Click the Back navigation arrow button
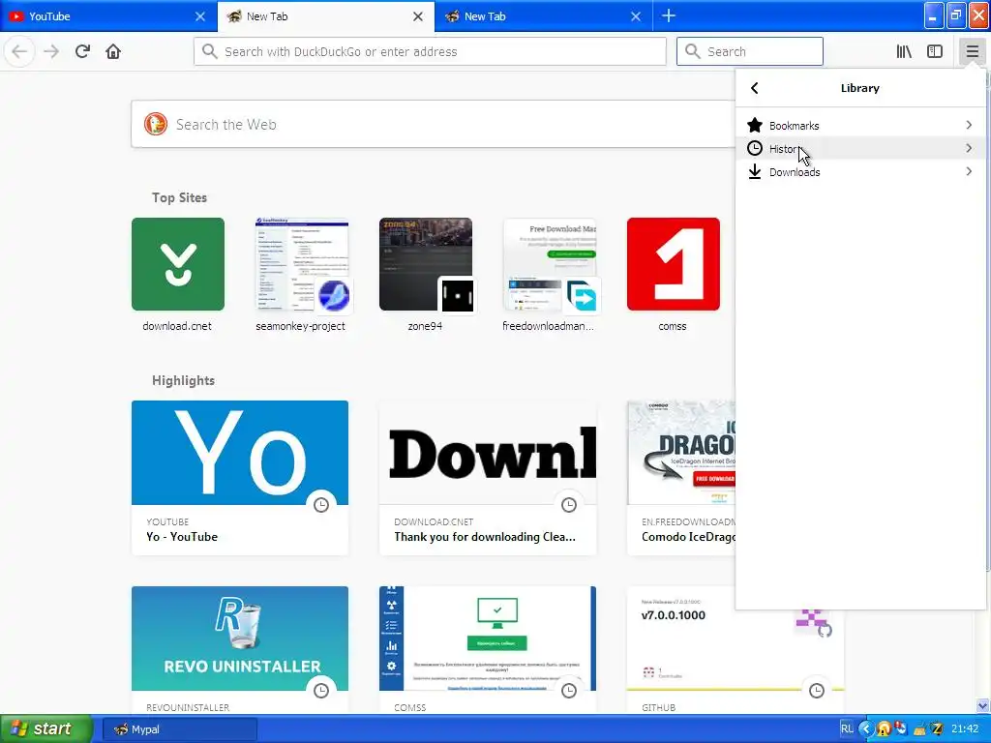 [19, 51]
